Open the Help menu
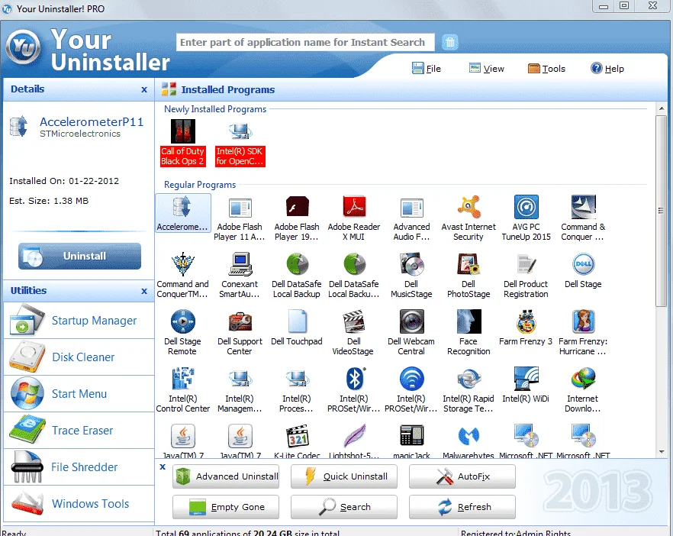The width and height of the screenshot is (673, 536). (x=607, y=68)
